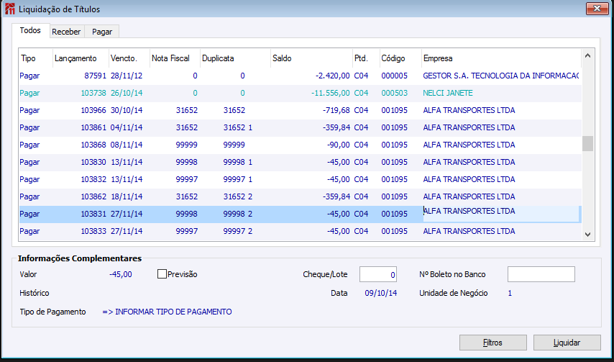The height and width of the screenshot is (362, 614).
Task: Click código 000503
Action: coord(394,94)
